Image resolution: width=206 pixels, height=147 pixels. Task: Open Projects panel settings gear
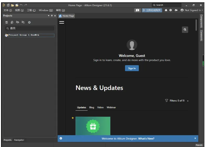pos(29,22)
